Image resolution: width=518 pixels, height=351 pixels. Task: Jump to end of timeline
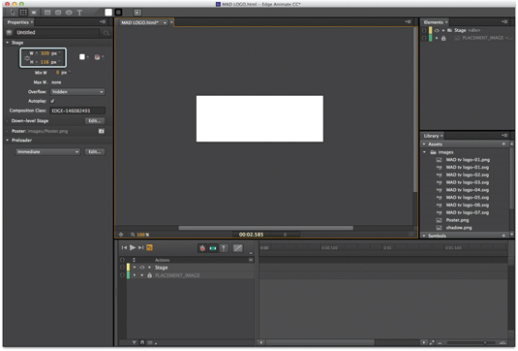pyautogui.click(x=141, y=247)
